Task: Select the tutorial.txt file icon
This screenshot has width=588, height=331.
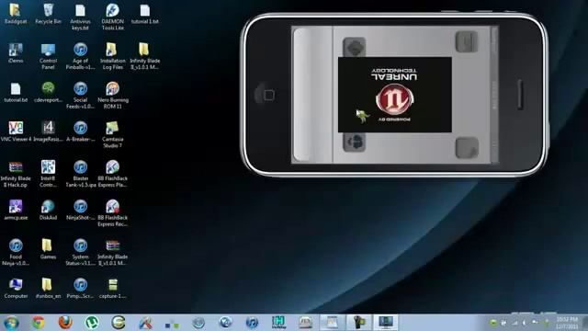Action: pos(16,92)
